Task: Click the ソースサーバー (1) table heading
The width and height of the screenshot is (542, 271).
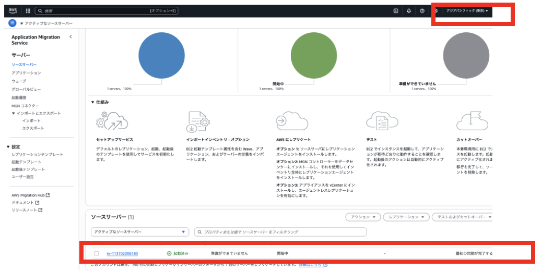Action: (x=112, y=217)
